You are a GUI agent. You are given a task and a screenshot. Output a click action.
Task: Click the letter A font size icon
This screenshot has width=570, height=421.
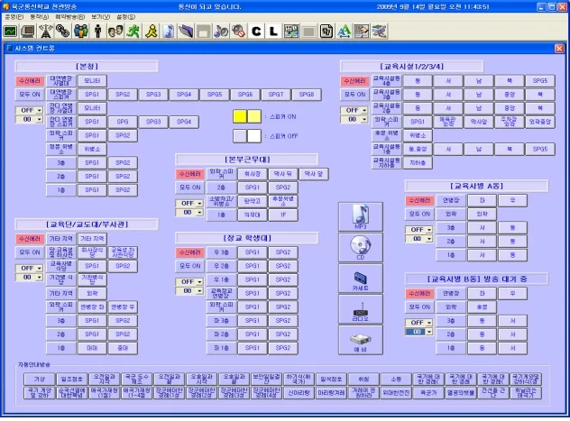[x=344, y=32]
